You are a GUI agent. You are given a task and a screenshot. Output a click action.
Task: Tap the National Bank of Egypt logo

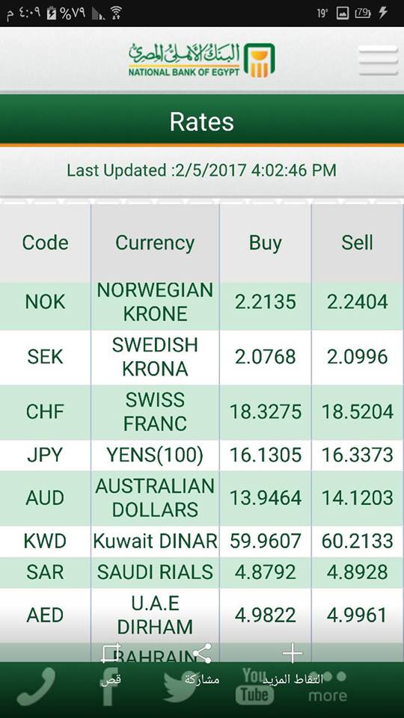pos(201,60)
